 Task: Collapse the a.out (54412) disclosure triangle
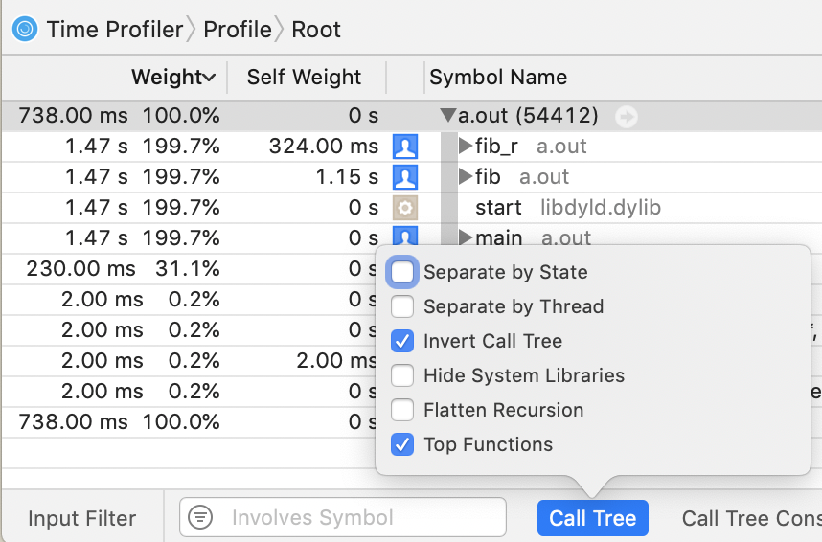pos(447,117)
